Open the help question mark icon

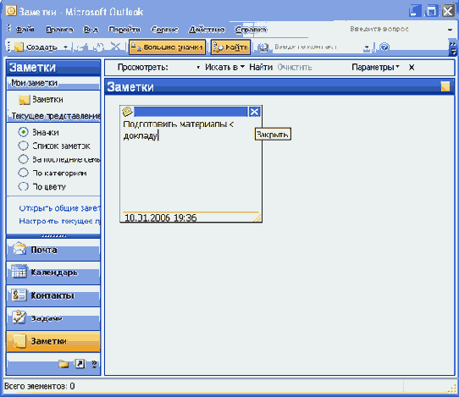click(384, 47)
